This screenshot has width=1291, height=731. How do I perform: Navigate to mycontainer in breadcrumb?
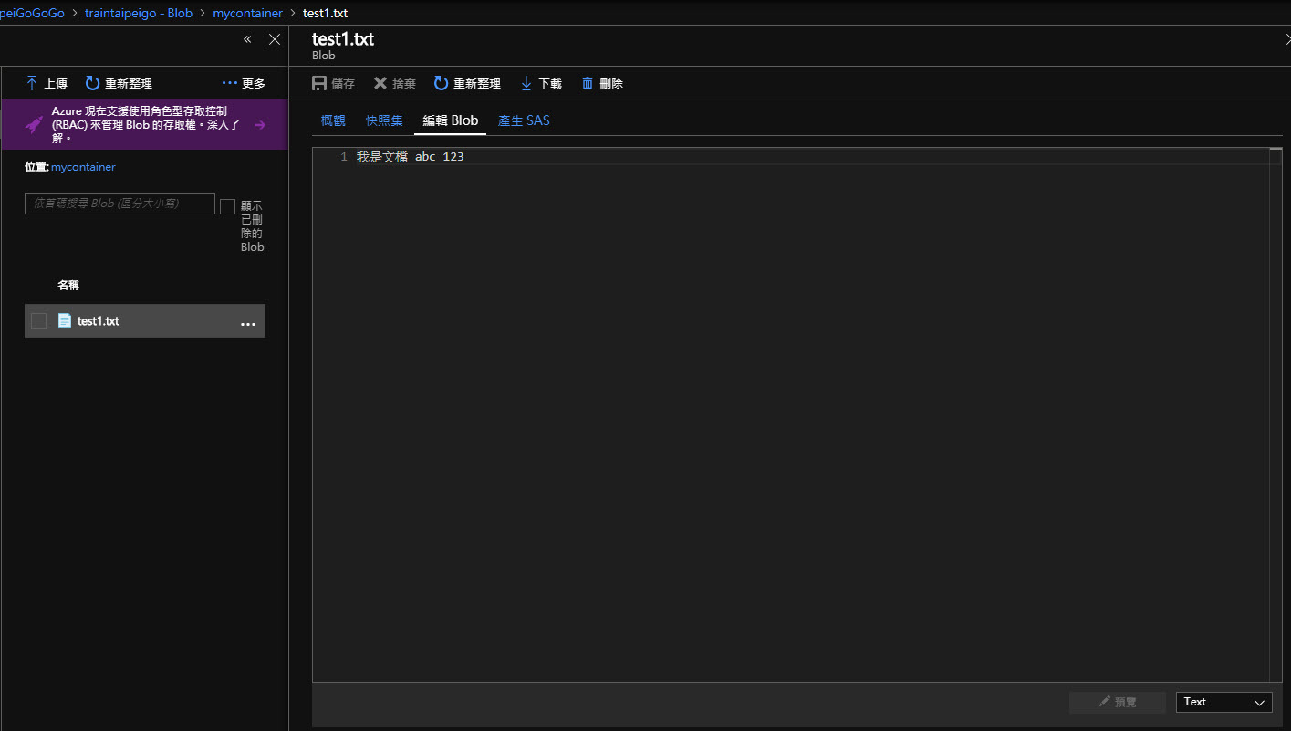coord(247,13)
